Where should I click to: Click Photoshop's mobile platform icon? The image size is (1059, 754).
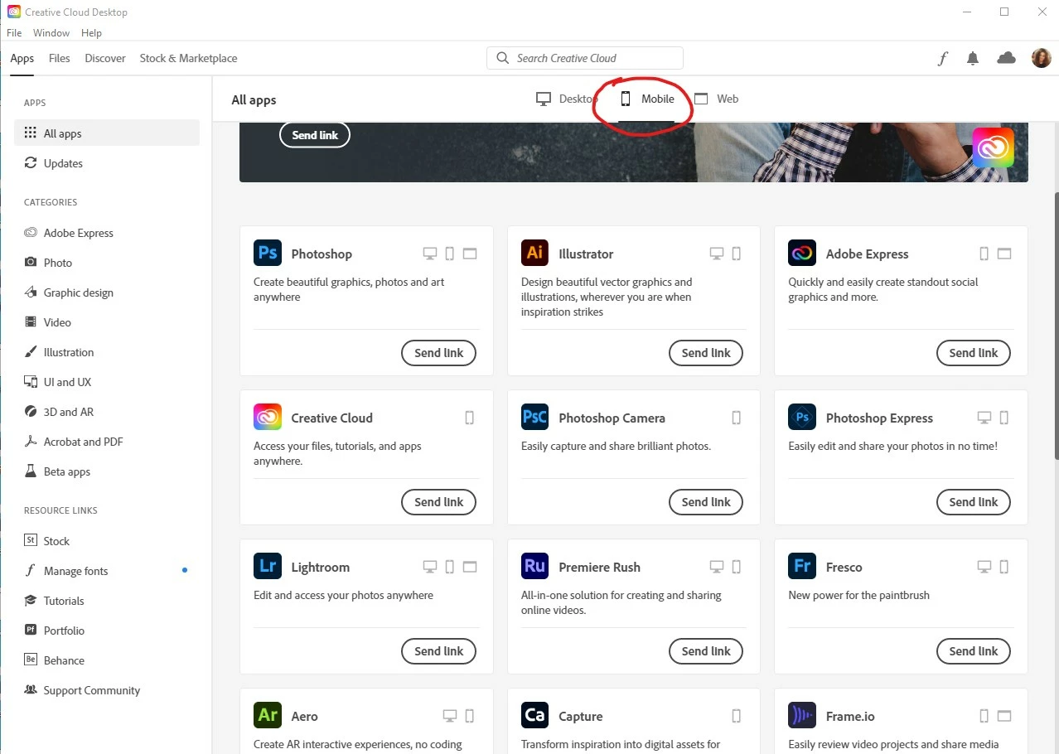(450, 254)
